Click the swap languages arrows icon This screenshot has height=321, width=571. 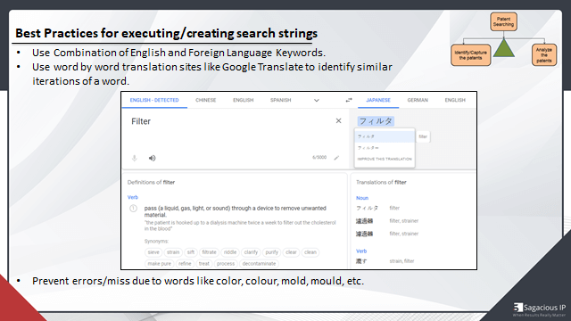349,100
